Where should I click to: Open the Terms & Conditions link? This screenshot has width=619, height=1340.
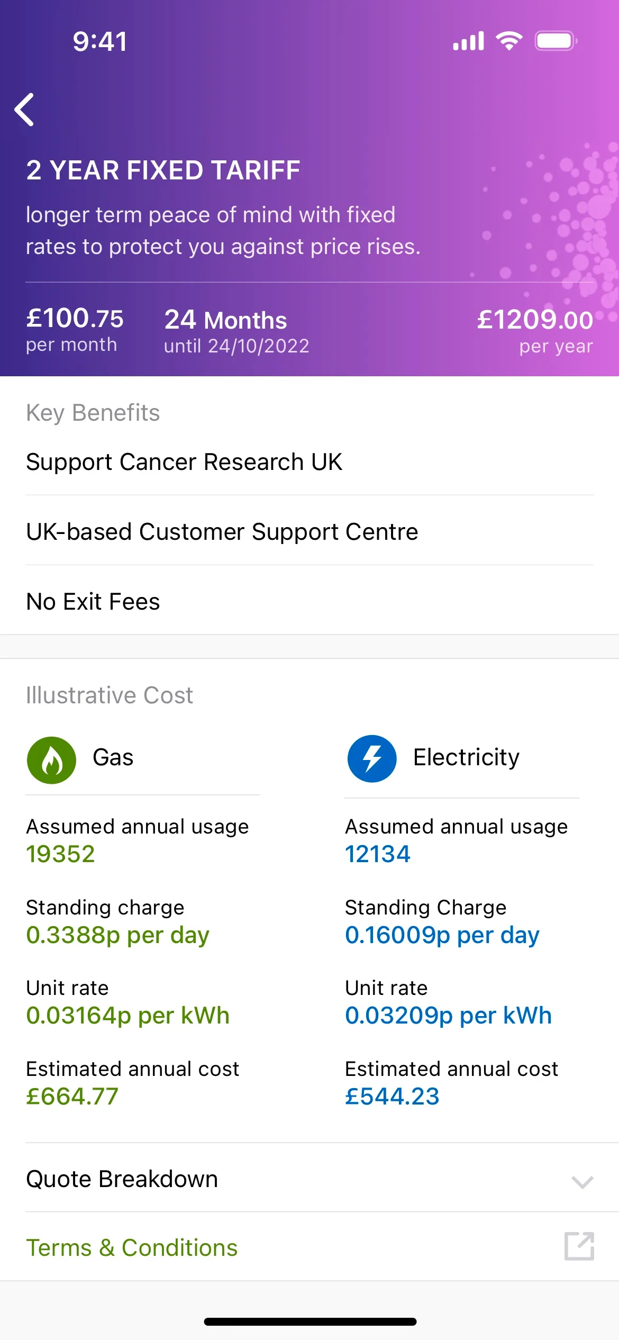point(132,1247)
